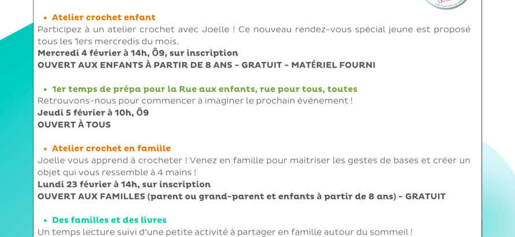Click the "Mercredi 4 février à 14h" date line
The image size is (515, 237).
coord(138,53)
